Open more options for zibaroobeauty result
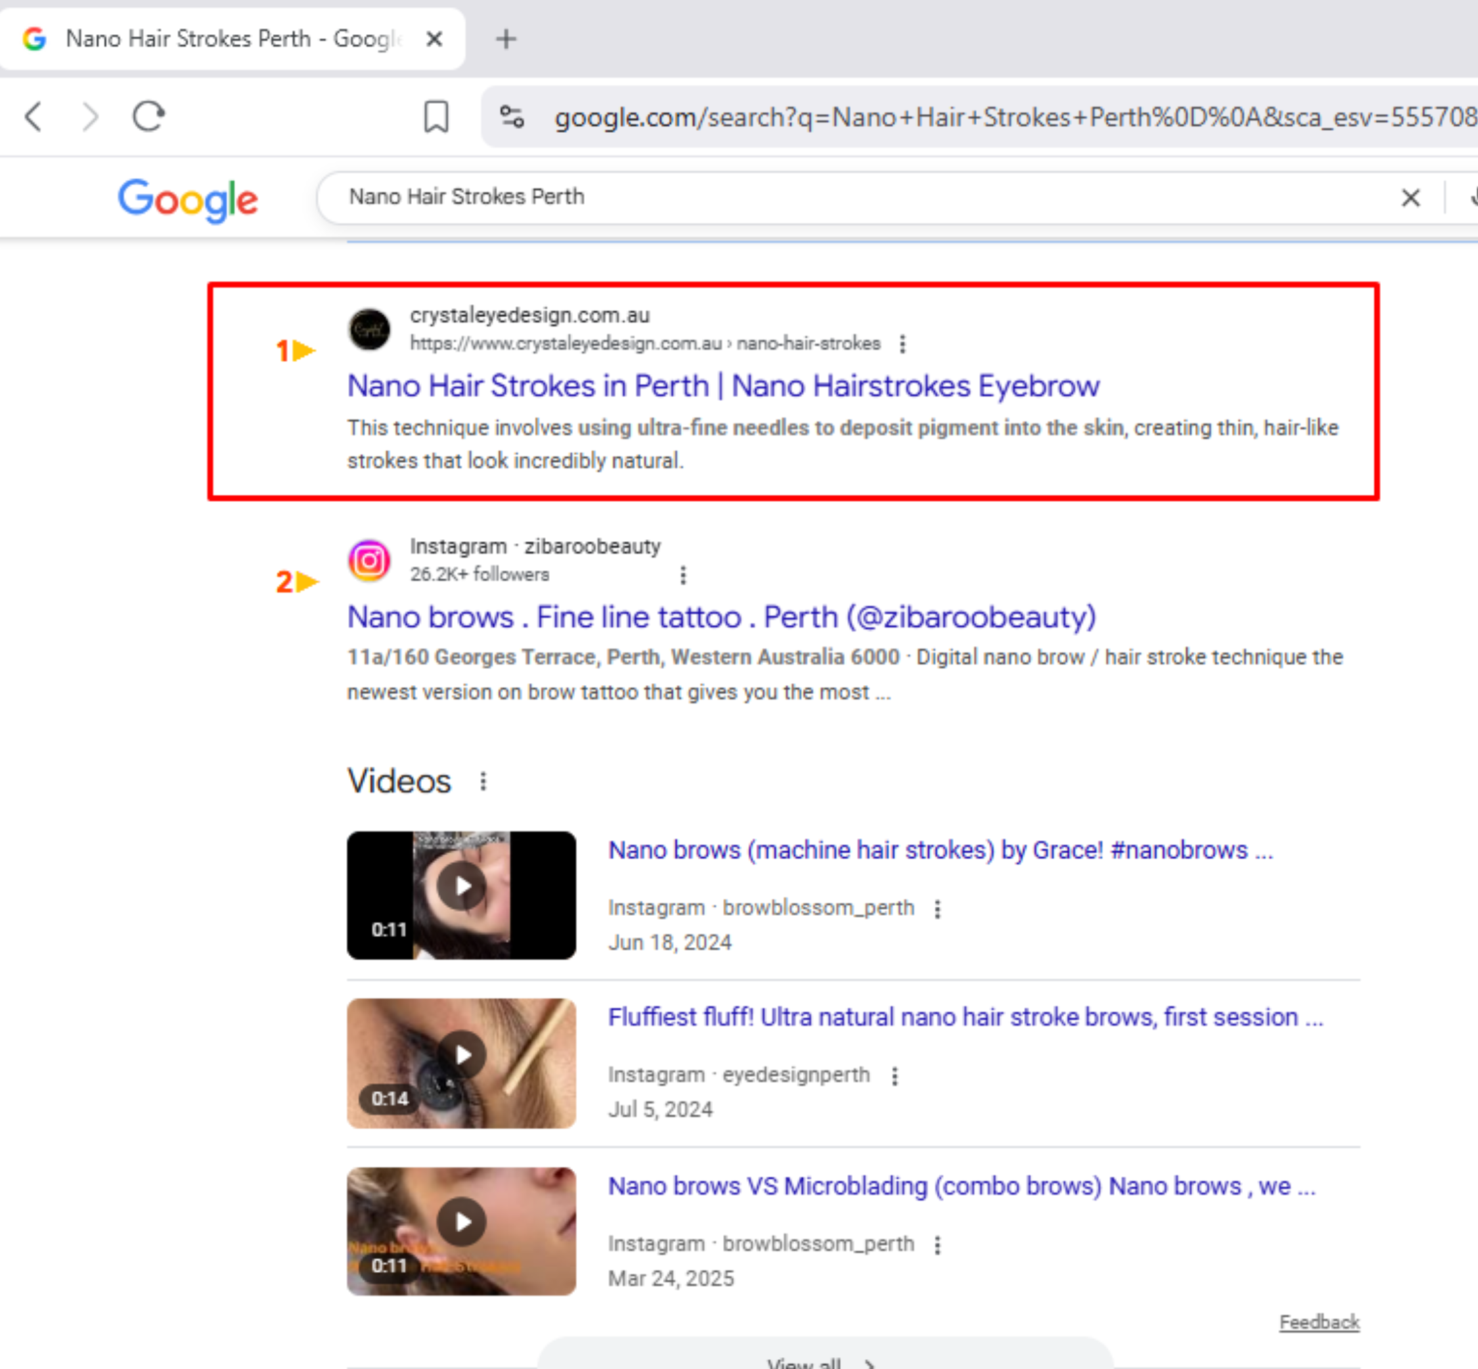This screenshot has height=1369, width=1478. (683, 575)
